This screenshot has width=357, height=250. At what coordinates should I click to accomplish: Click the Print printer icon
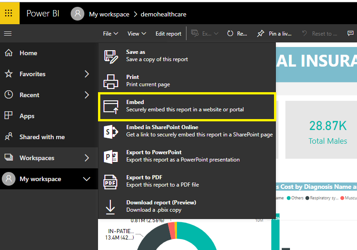[x=111, y=81]
